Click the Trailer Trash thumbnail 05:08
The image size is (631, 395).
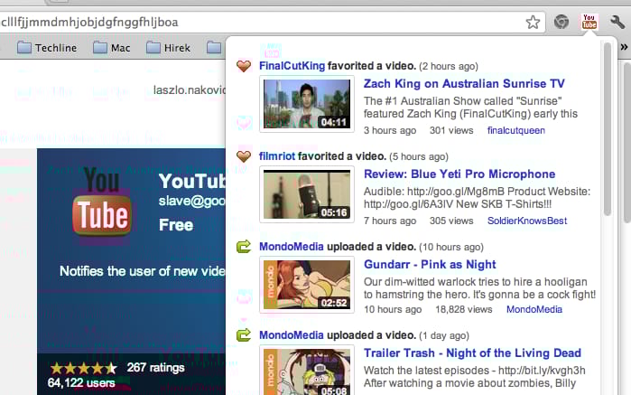coord(307,370)
